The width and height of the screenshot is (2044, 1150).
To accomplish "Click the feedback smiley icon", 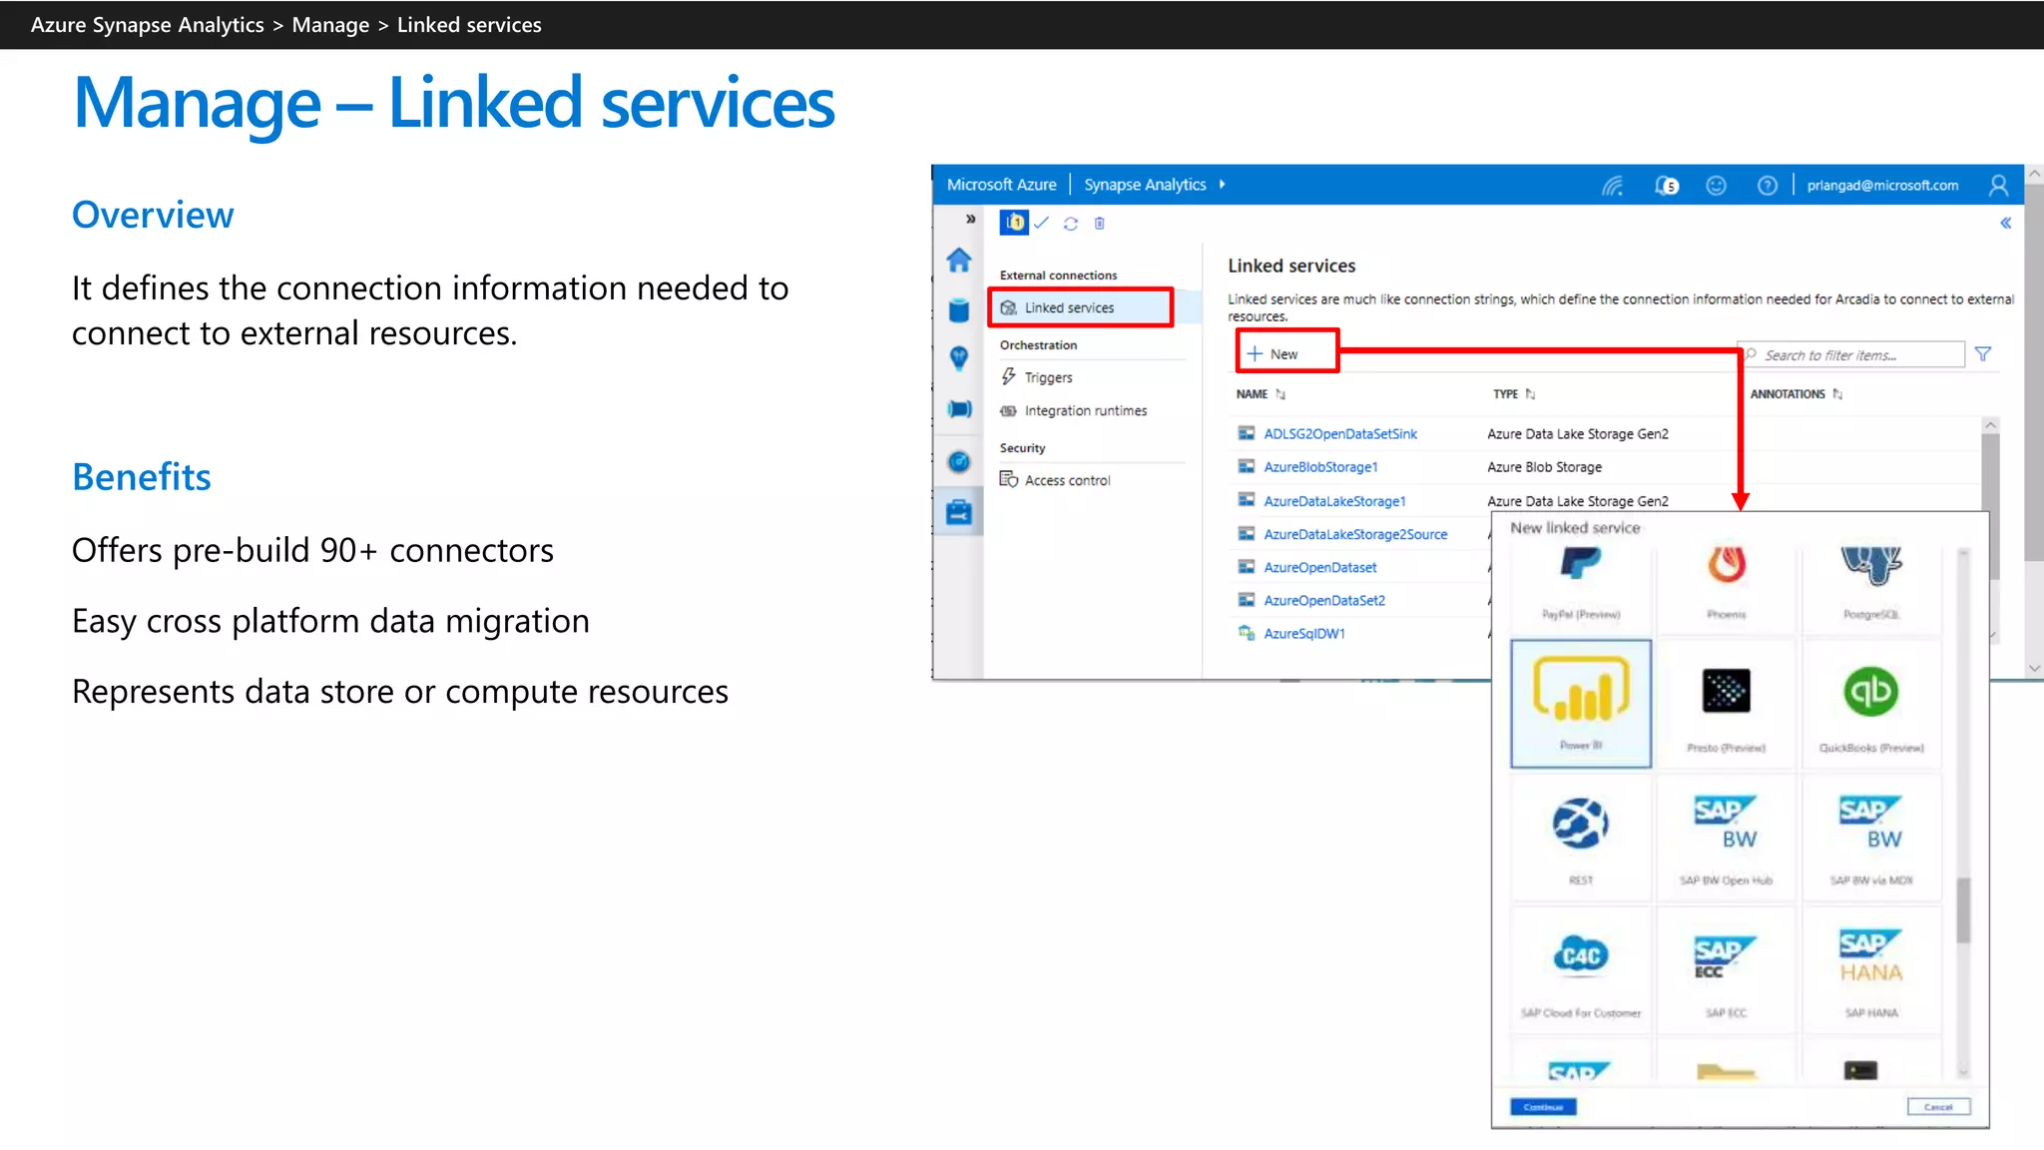I will pyautogui.click(x=1716, y=186).
